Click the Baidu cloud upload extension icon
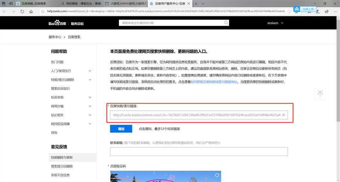Image resolution: width=340 pixels, height=182 pixels. coord(297,9)
